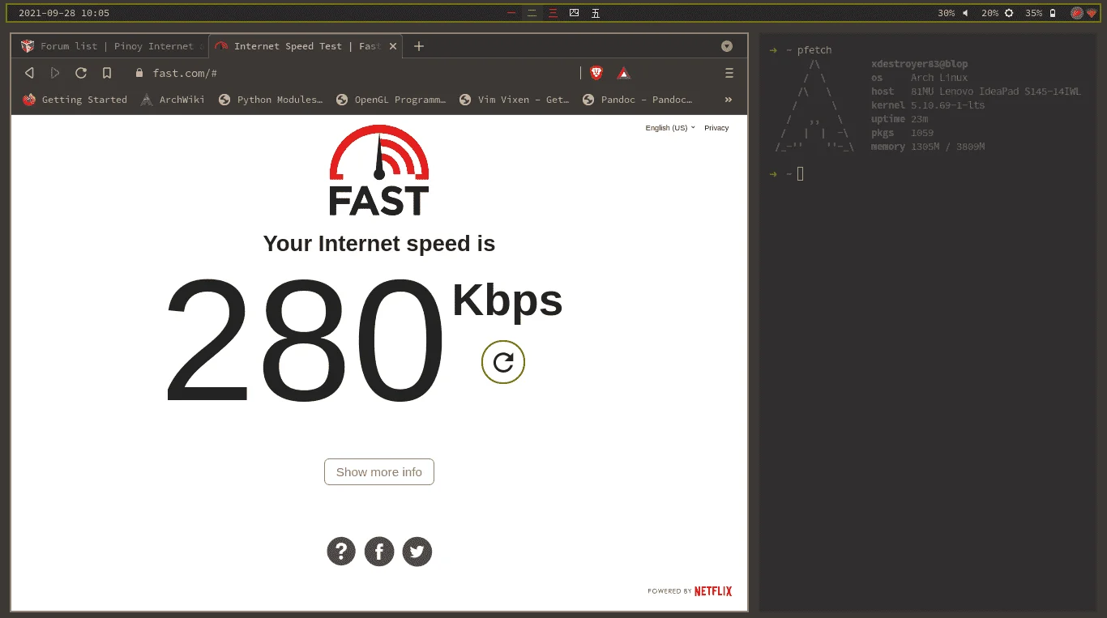Restart the speed test with the refresh circle
The width and height of the screenshot is (1107, 618).
coord(503,362)
